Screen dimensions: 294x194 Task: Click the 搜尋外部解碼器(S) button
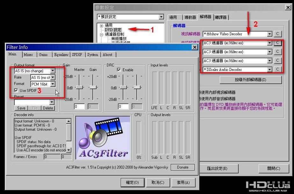coord(251,80)
